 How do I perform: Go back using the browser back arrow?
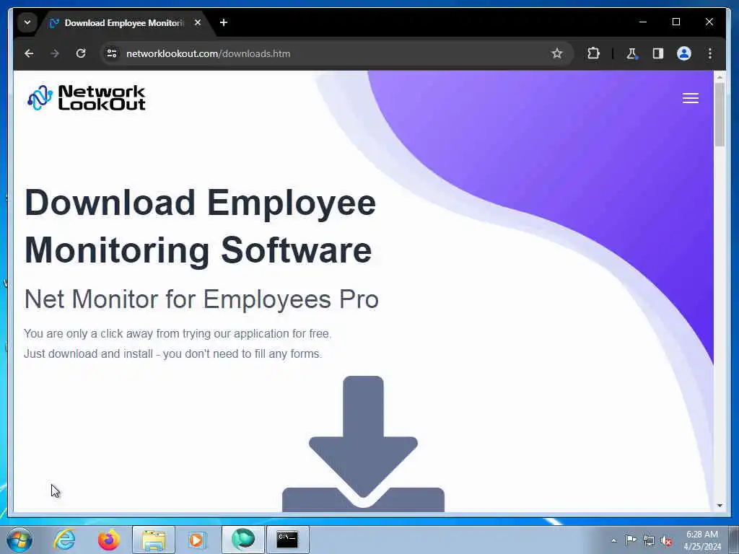[29, 53]
